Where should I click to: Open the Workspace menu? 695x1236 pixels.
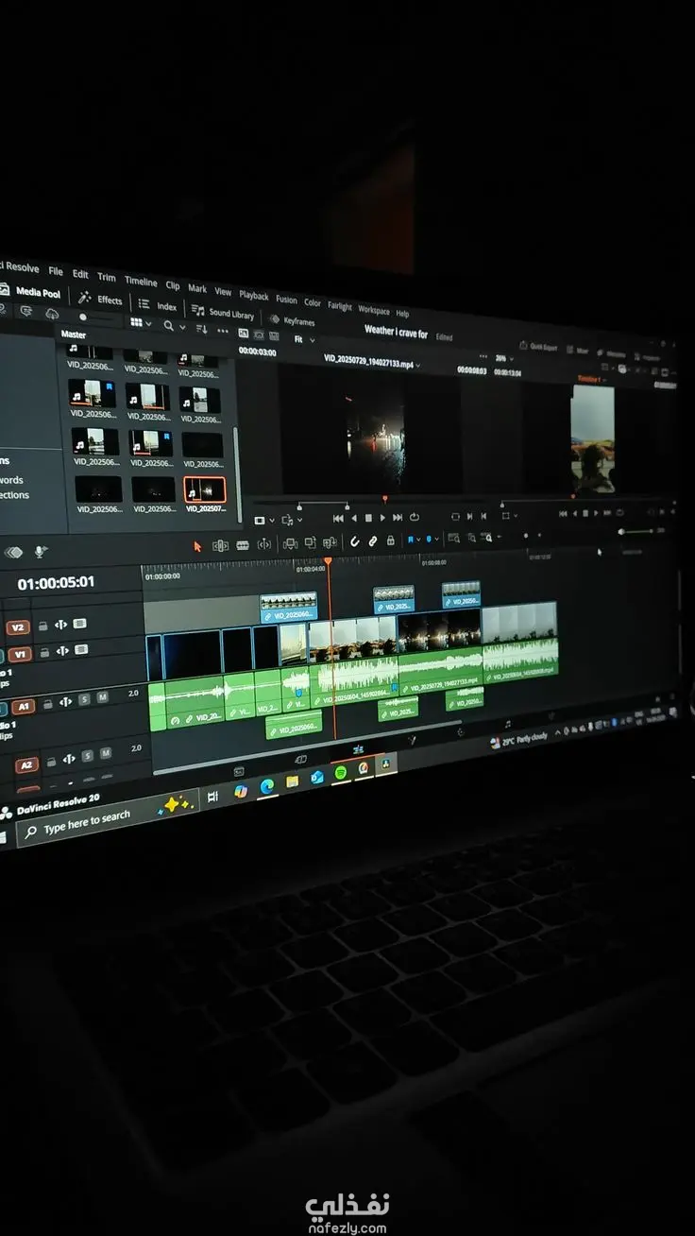coord(373,309)
